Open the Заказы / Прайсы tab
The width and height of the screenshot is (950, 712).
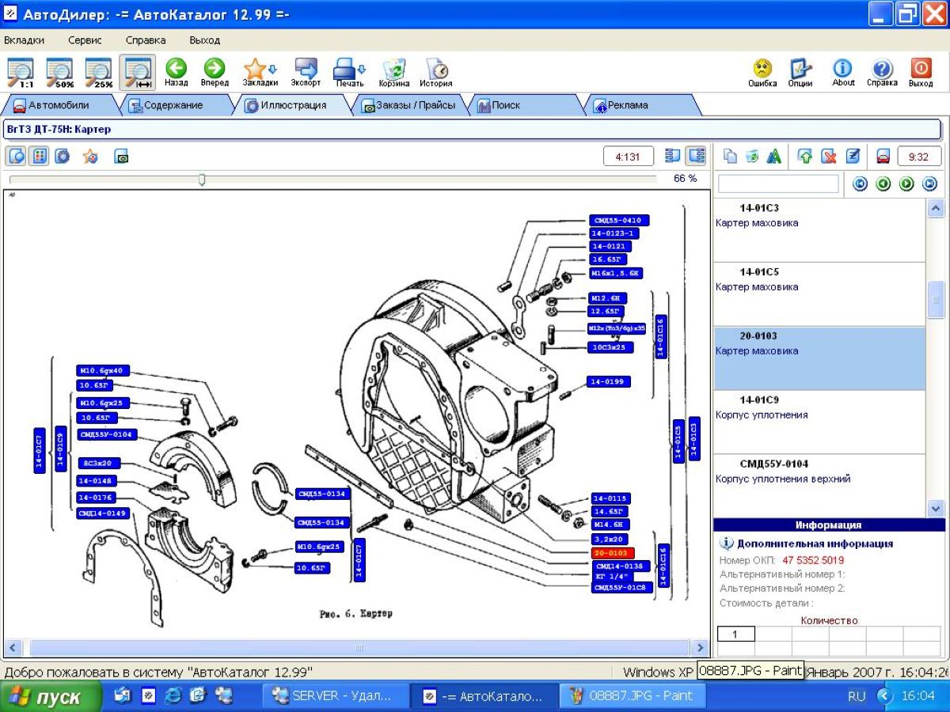point(408,105)
